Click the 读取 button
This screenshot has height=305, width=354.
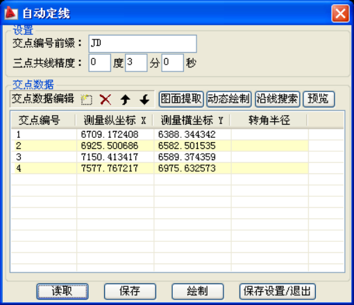coord(62,291)
